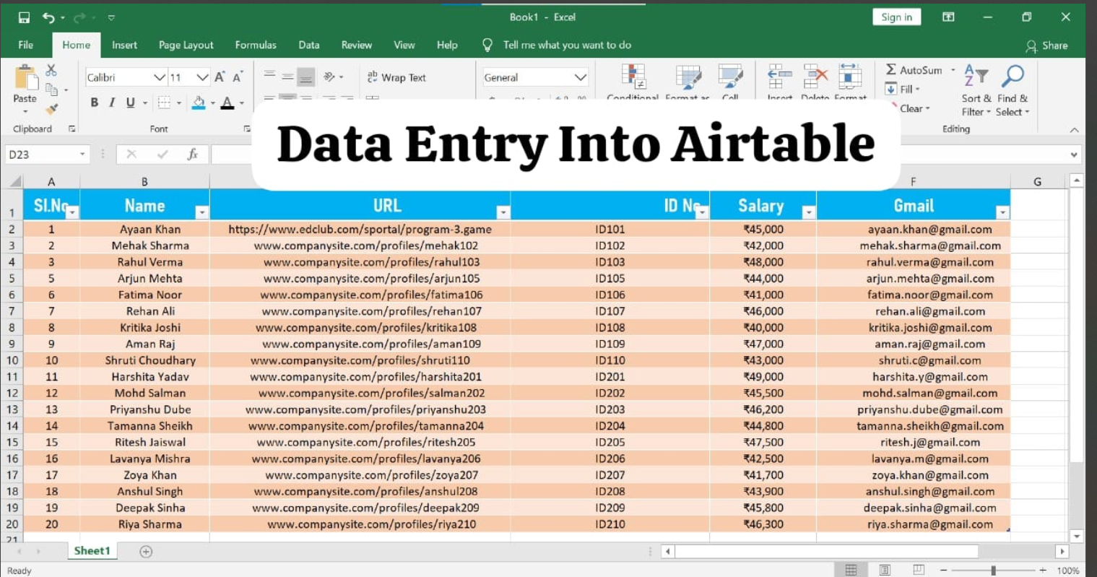
Task: Switch to the Page Layout tab
Action: (x=186, y=45)
